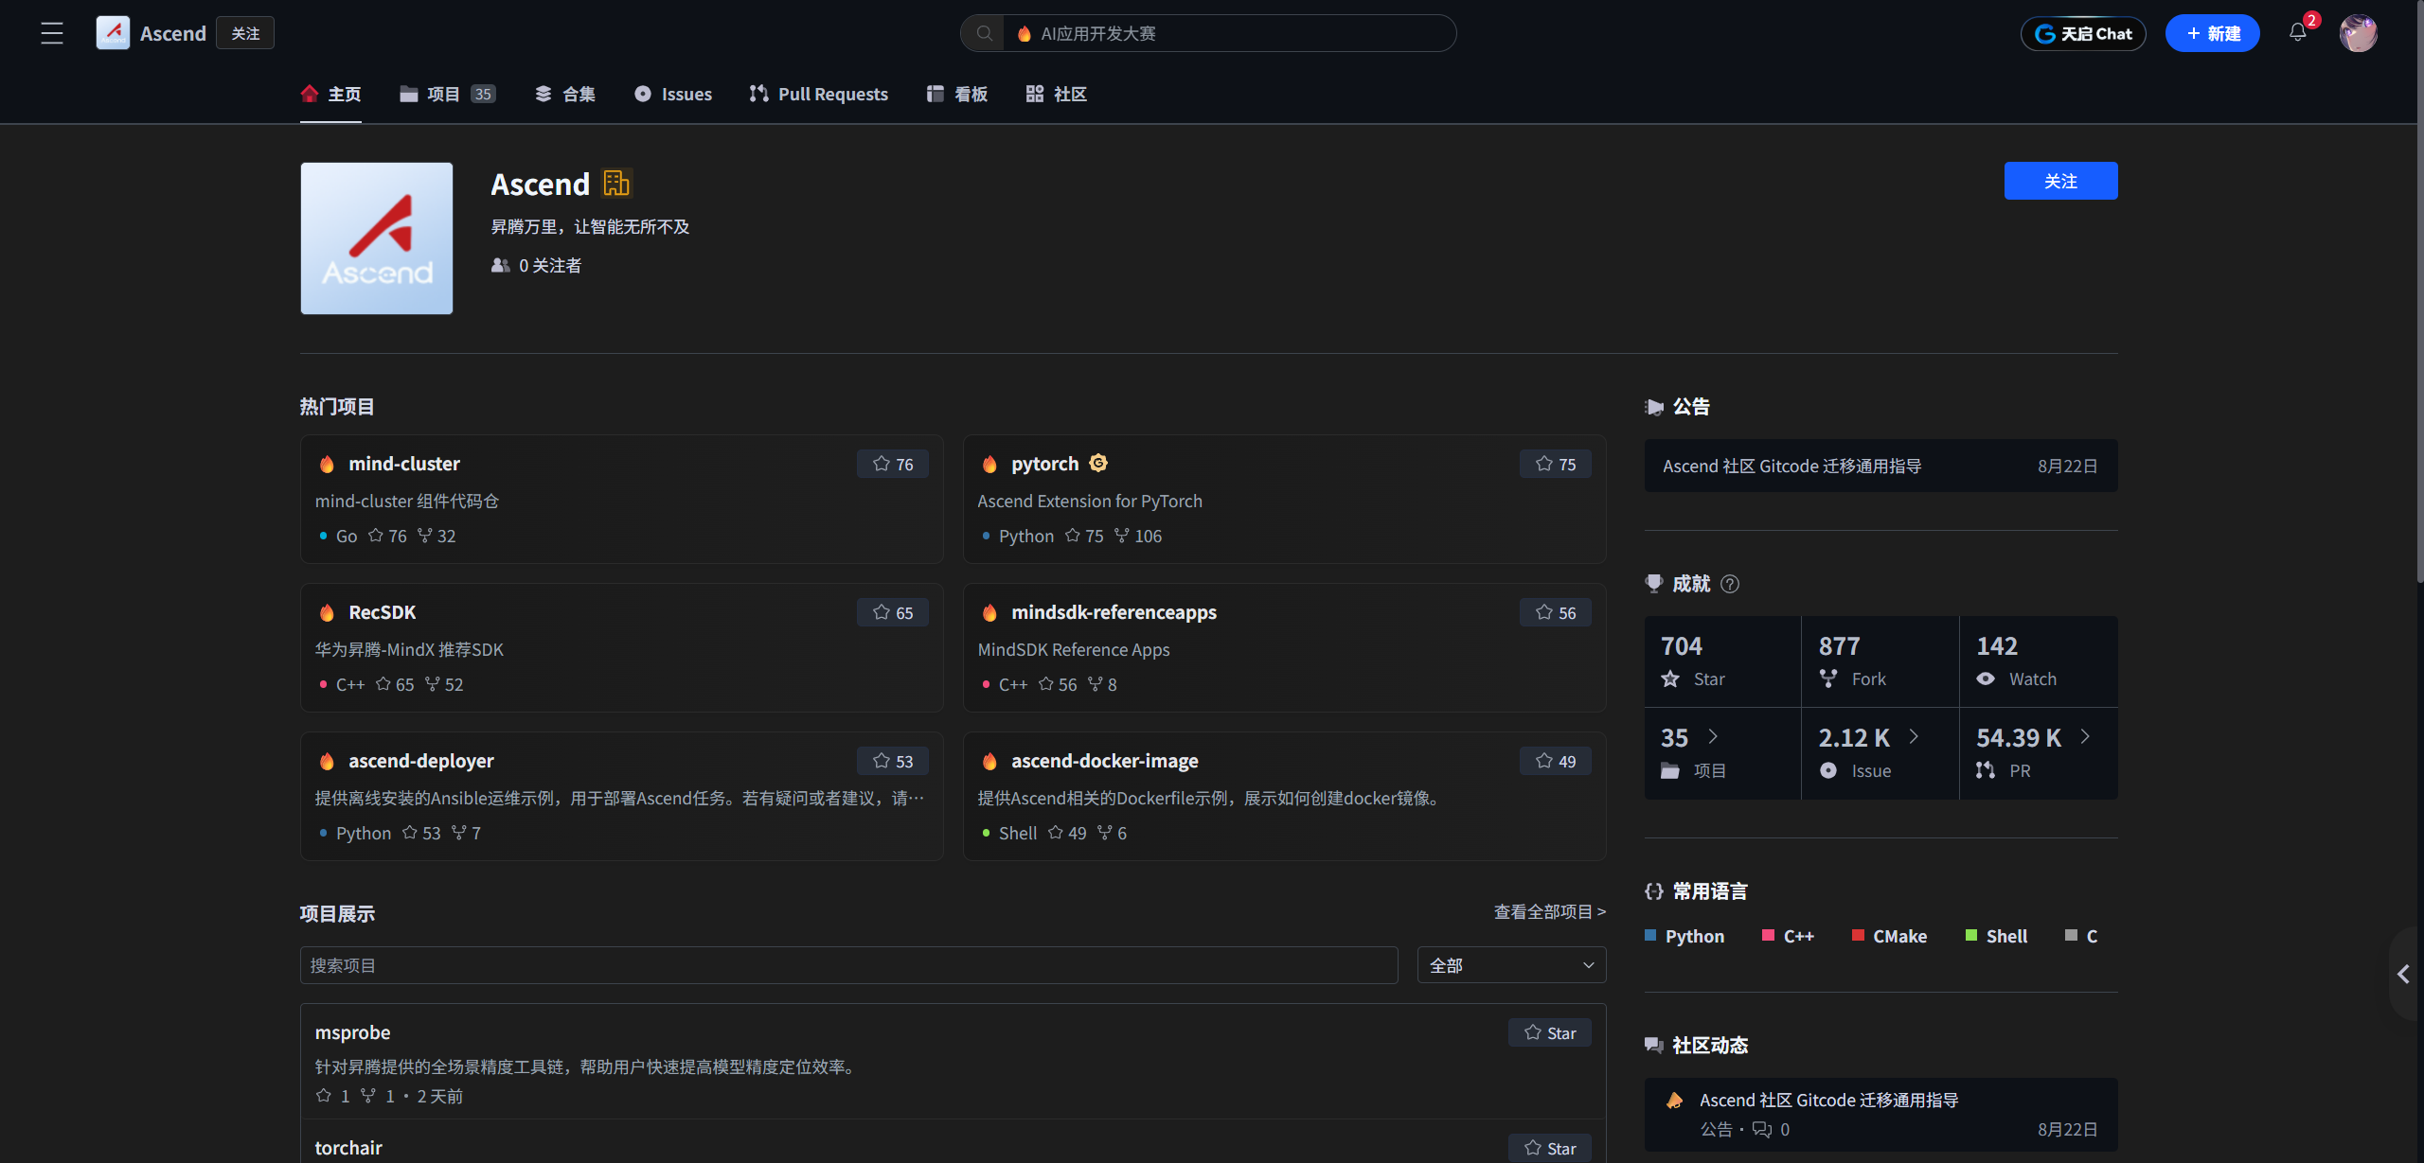Click the organization badge beside Ascend
2424x1163 pixels.
[x=616, y=183]
